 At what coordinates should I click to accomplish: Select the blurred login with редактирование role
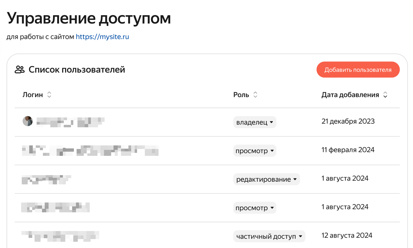46,179
